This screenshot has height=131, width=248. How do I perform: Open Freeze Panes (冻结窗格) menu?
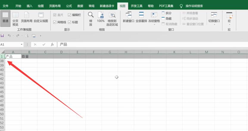coord(154,18)
